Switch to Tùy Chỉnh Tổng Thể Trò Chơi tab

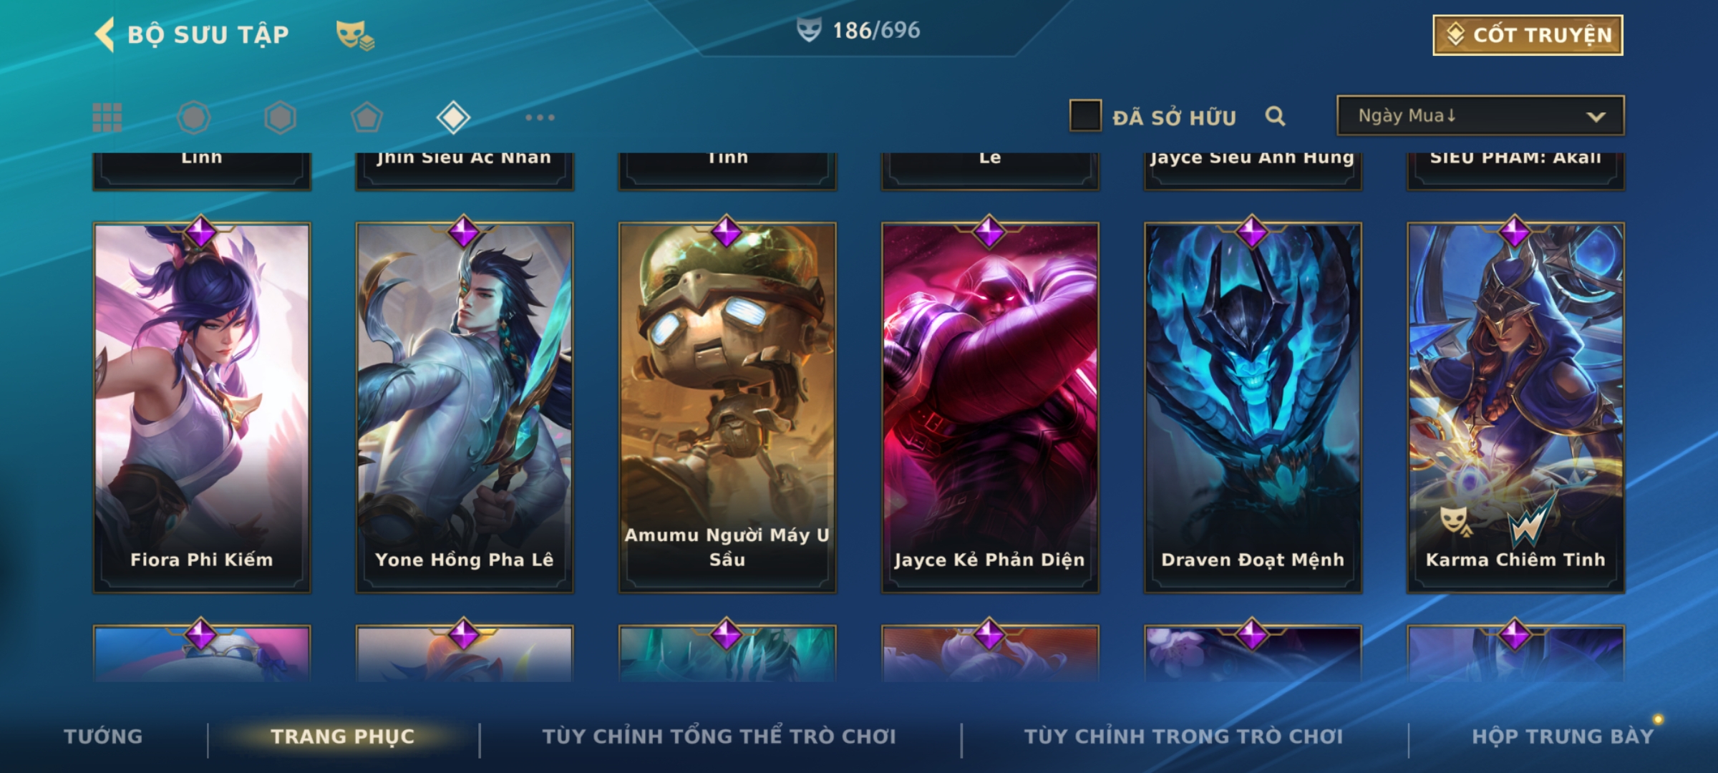tap(719, 736)
